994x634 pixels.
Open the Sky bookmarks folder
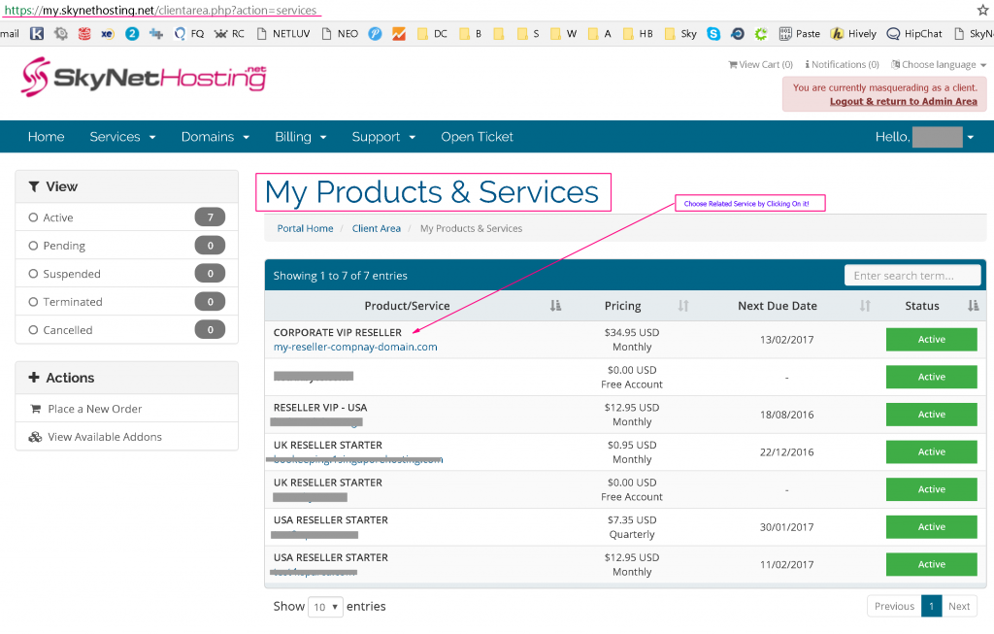tap(680, 34)
